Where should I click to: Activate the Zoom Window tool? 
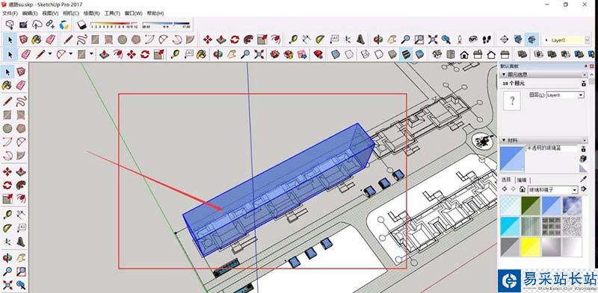[419, 40]
